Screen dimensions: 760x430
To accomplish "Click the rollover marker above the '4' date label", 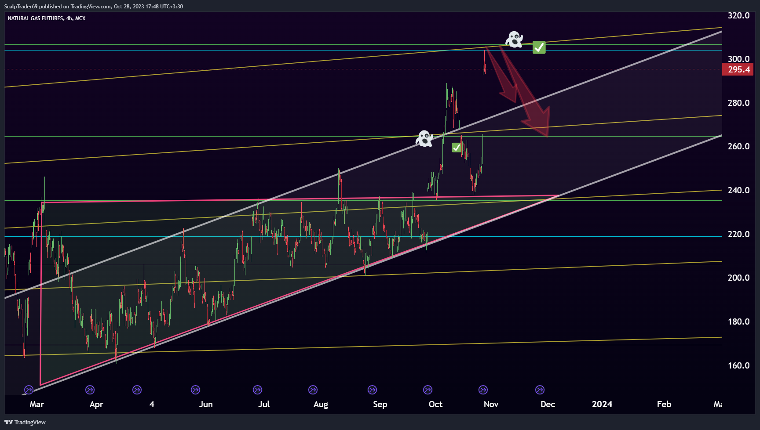I will click(x=137, y=390).
